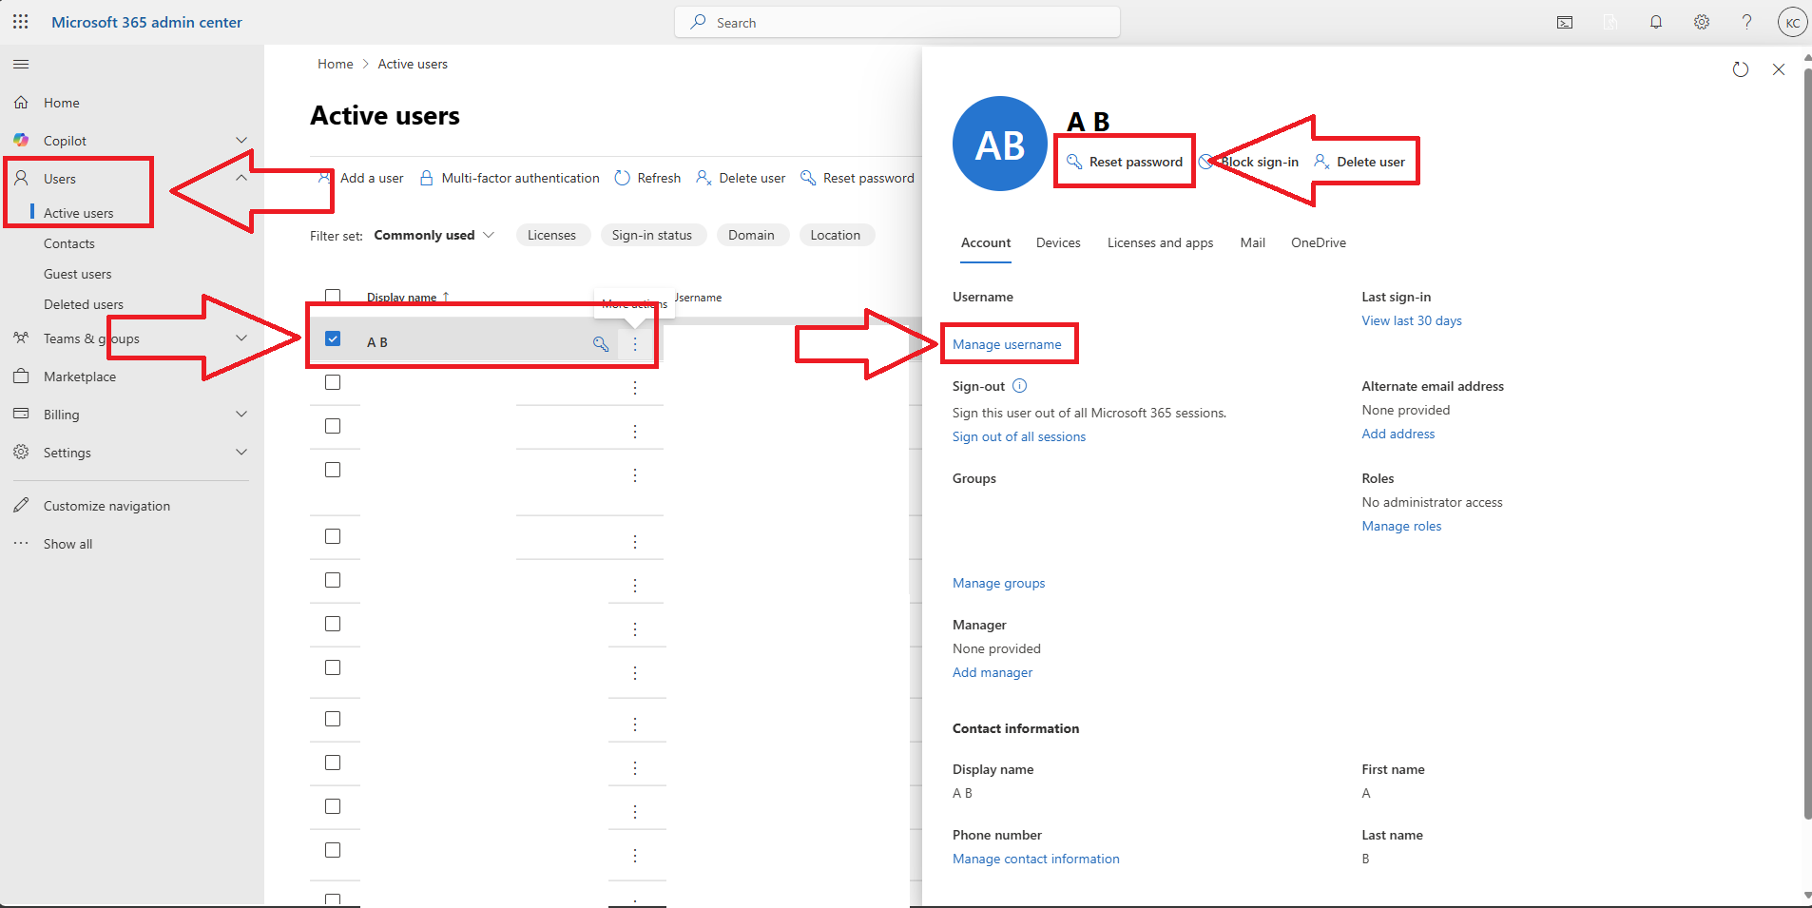Click the Refresh toolbar command
Viewport: 1812px width, 908px height.
[x=647, y=178]
